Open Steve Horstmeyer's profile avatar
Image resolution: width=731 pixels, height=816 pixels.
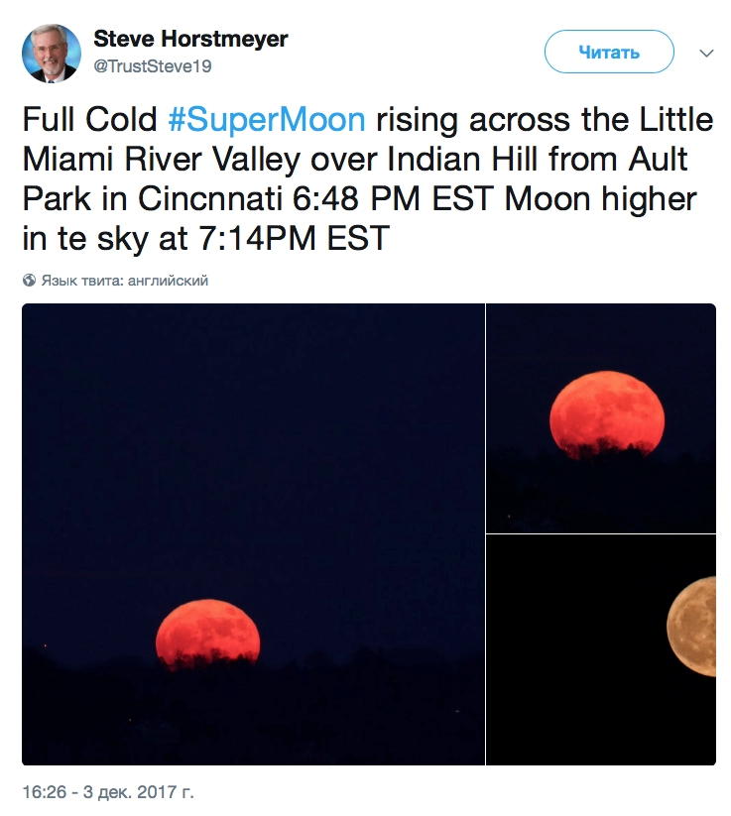click(x=52, y=54)
